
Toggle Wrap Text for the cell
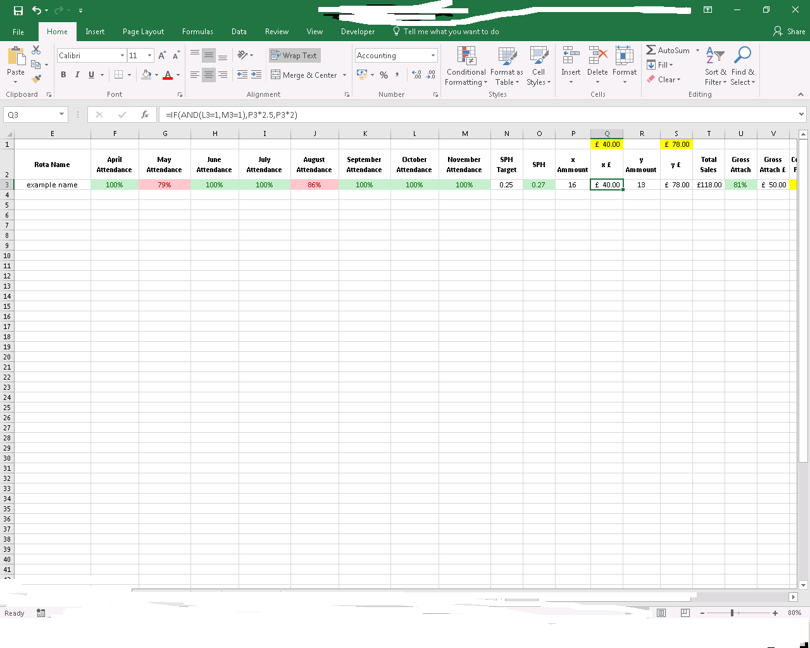[x=294, y=56]
